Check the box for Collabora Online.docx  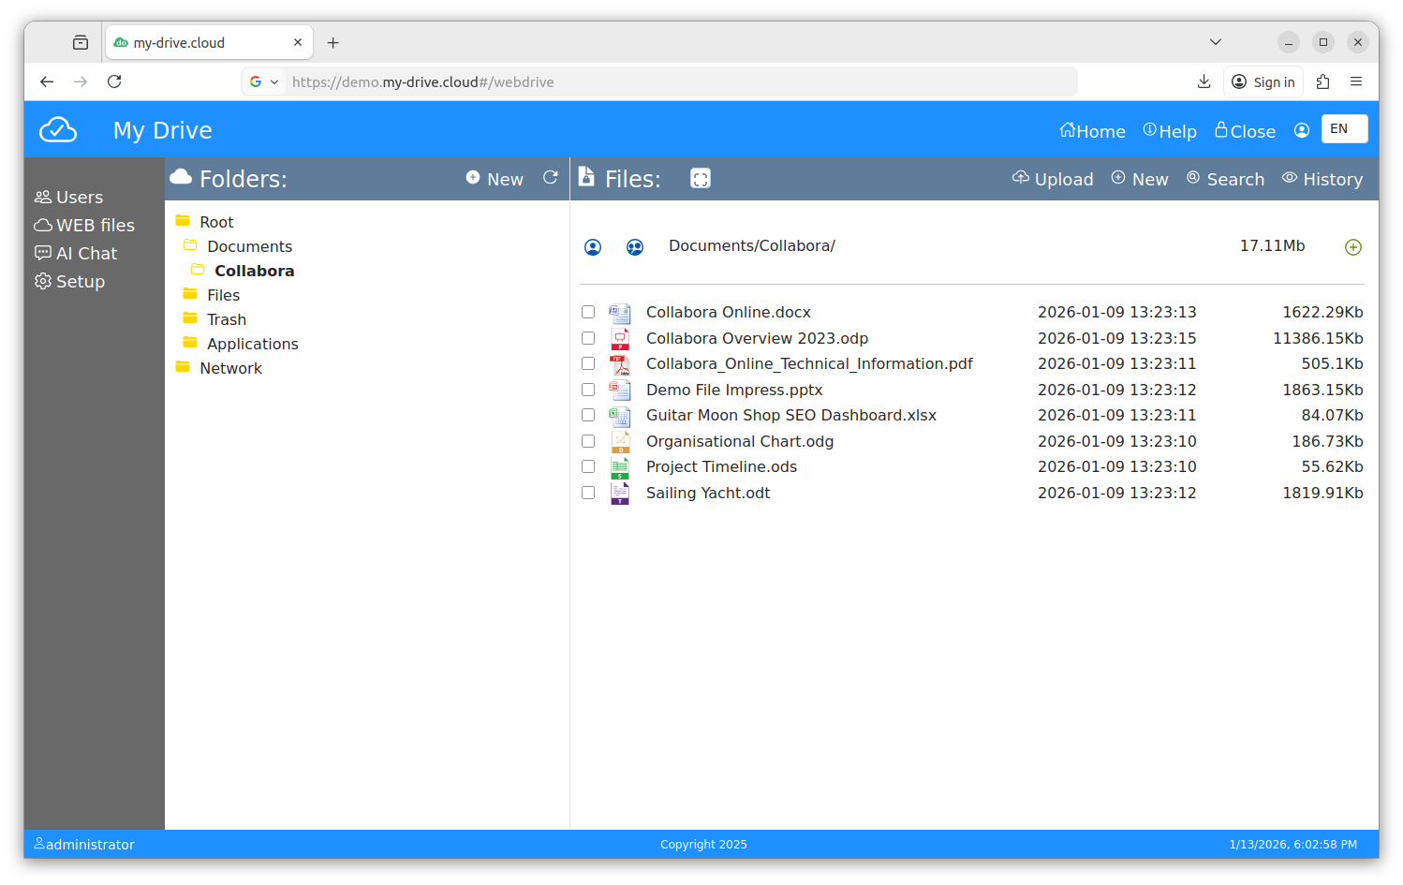588,313
